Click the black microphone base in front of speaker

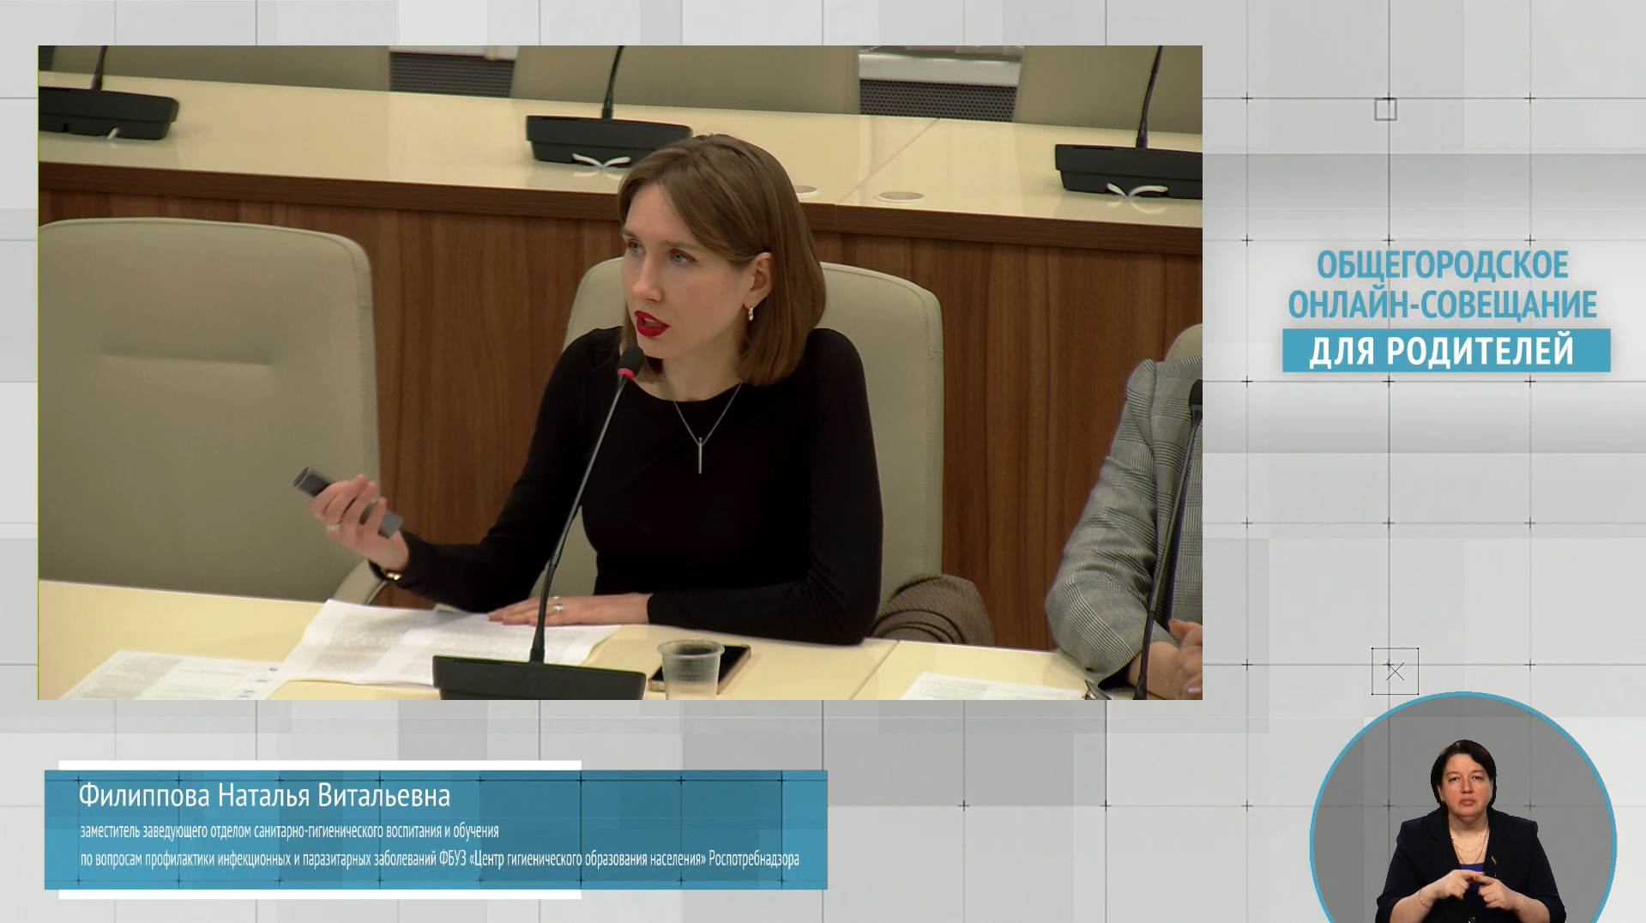coord(538,678)
